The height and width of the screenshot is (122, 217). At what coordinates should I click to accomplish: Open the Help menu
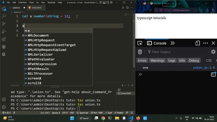click(60, 2)
